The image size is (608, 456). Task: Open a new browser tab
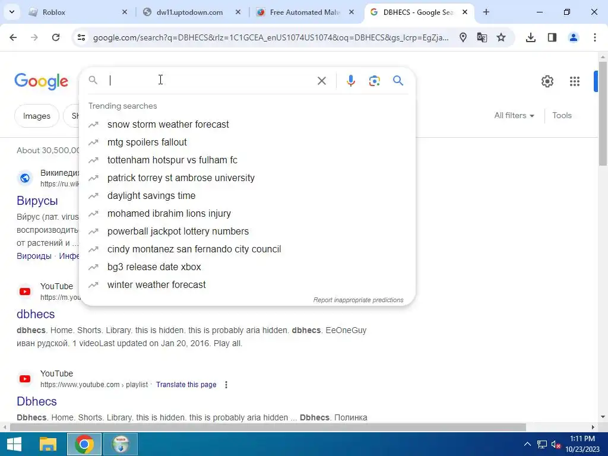tap(486, 12)
